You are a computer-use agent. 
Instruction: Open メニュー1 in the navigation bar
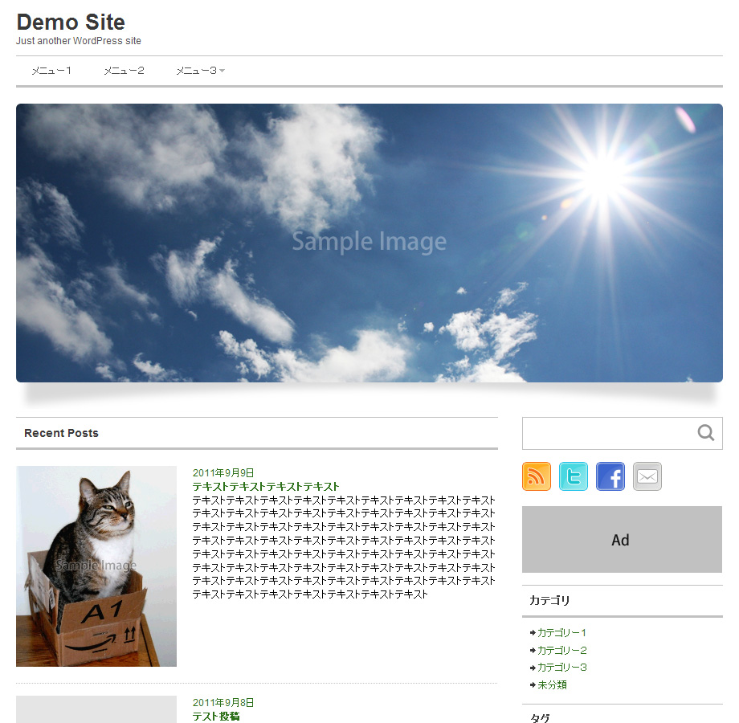coord(51,71)
